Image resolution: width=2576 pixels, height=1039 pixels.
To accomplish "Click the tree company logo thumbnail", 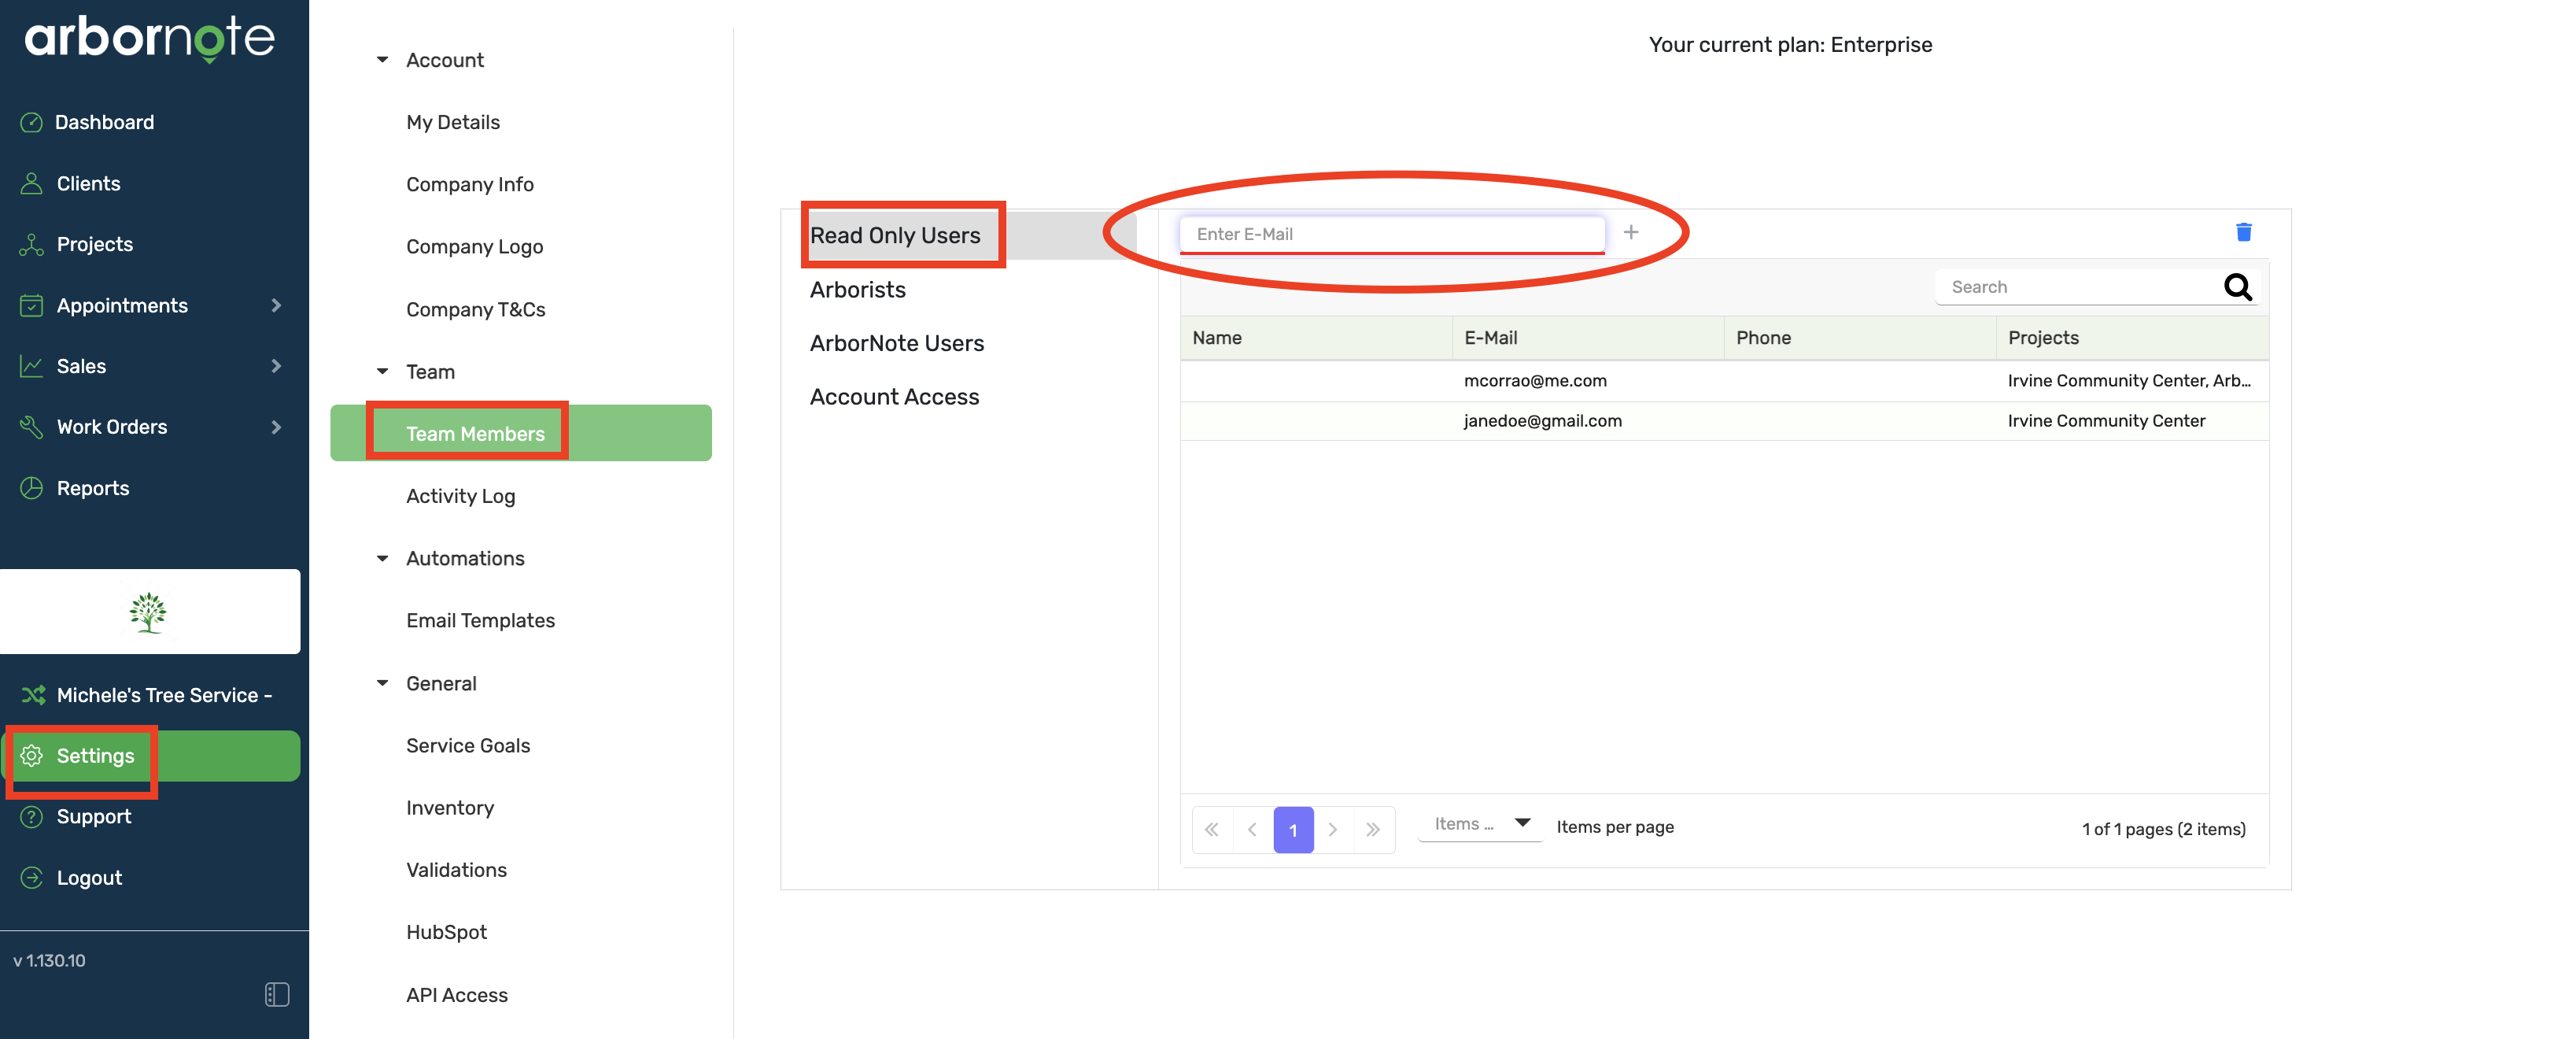I will point(148,612).
